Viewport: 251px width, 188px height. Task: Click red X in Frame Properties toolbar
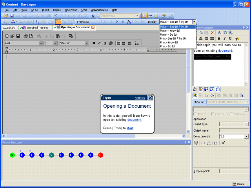coord(212,33)
